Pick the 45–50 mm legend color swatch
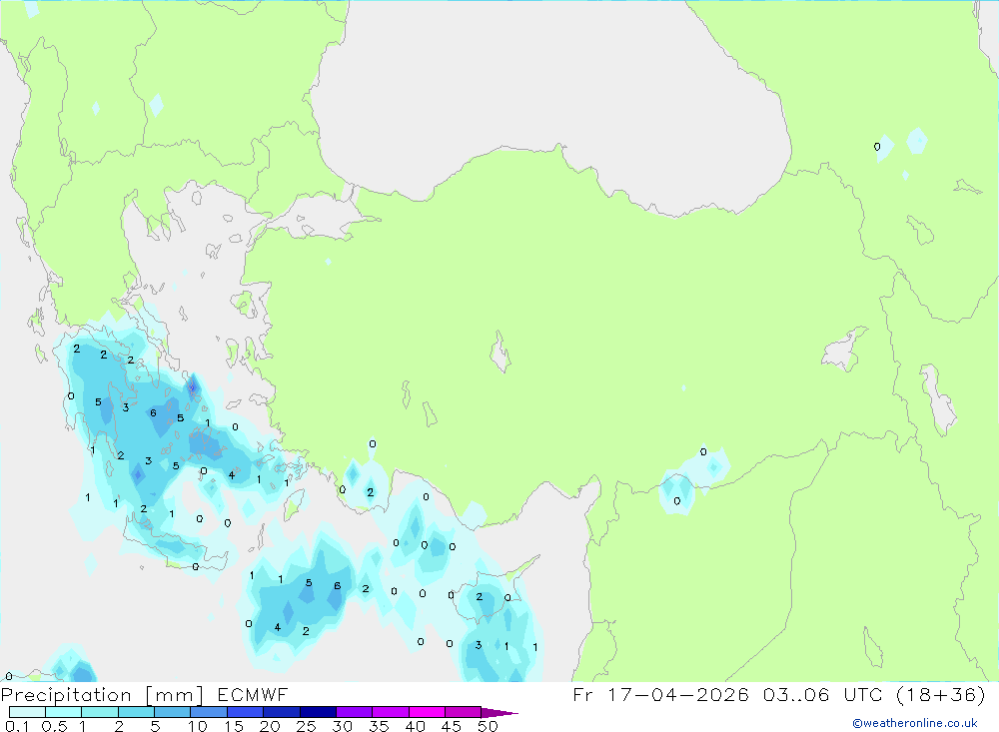 [464, 712]
